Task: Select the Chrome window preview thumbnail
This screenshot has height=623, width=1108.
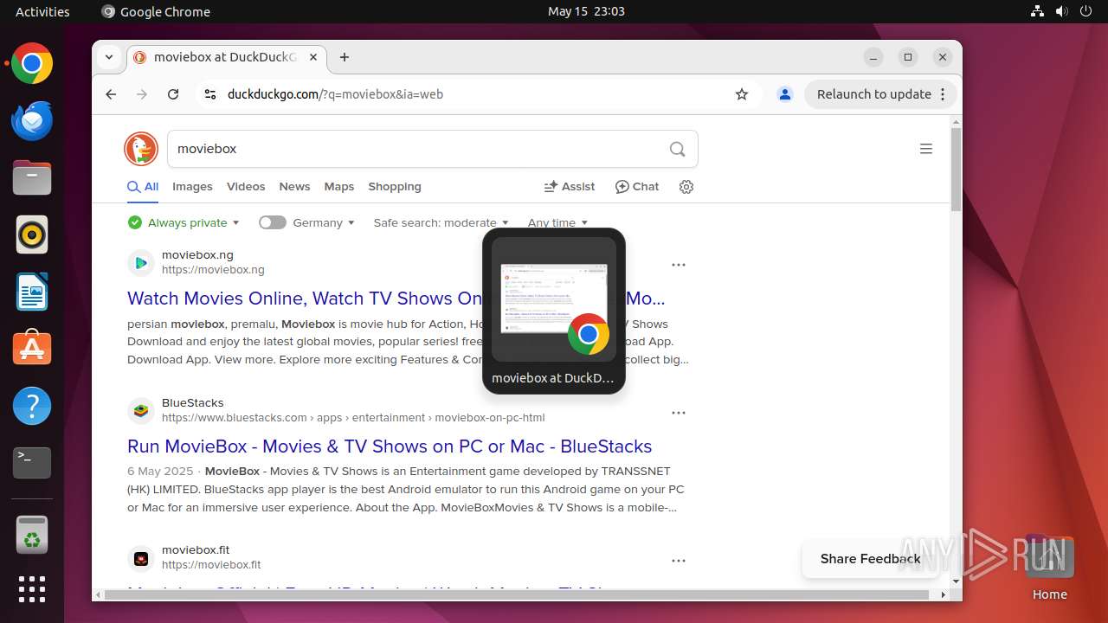Action: [554, 299]
